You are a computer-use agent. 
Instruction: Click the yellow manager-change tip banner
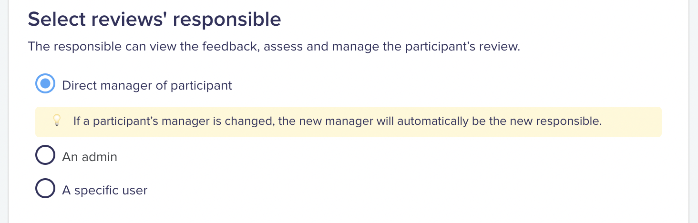(x=349, y=122)
